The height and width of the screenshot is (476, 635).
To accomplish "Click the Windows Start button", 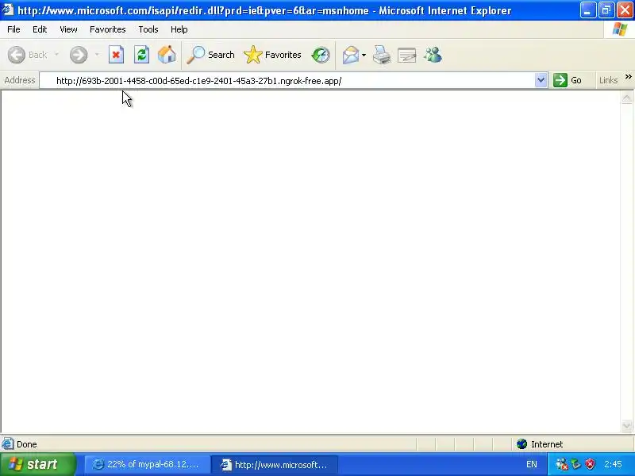I will (x=37, y=464).
